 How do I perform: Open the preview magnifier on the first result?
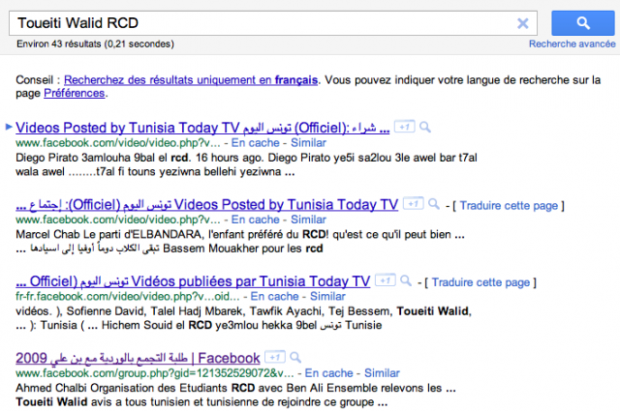click(426, 127)
